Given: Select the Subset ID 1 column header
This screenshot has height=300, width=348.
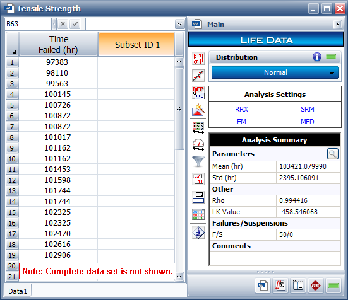Looking at the screenshot, I should coord(136,45).
